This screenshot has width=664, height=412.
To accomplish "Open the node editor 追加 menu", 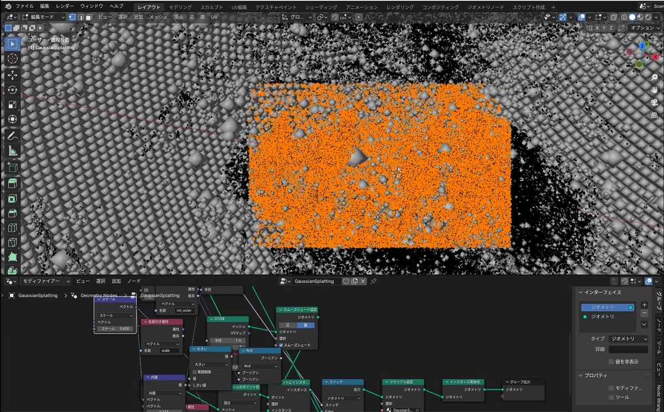I will pyautogui.click(x=116, y=281).
